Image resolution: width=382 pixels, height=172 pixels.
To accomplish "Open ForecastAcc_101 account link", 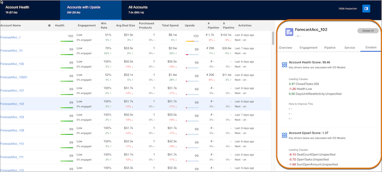I will point(12,91).
